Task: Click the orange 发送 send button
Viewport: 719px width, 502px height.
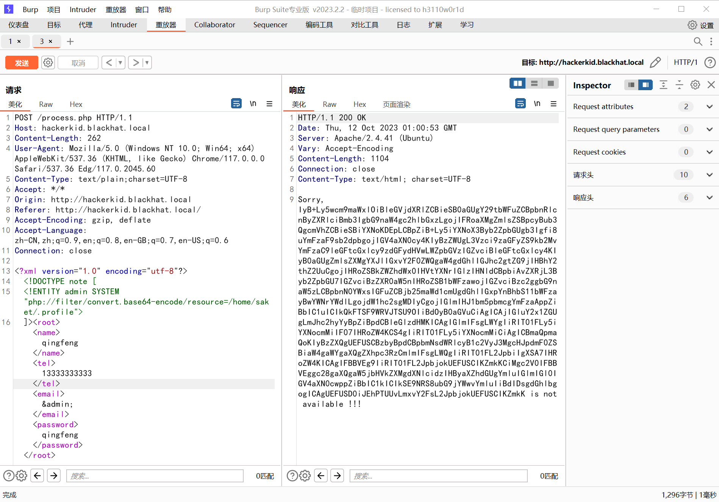Action: (x=22, y=63)
